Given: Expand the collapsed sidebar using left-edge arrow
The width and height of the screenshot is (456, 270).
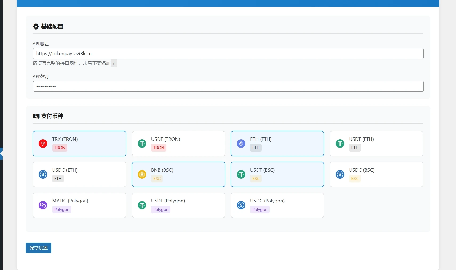Looking at the screenshot, I should point(1,154).
